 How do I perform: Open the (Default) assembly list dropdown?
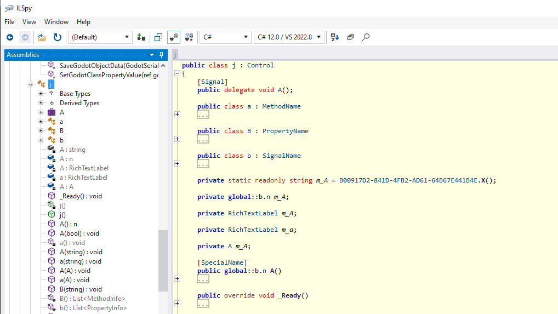coord(100,37)
